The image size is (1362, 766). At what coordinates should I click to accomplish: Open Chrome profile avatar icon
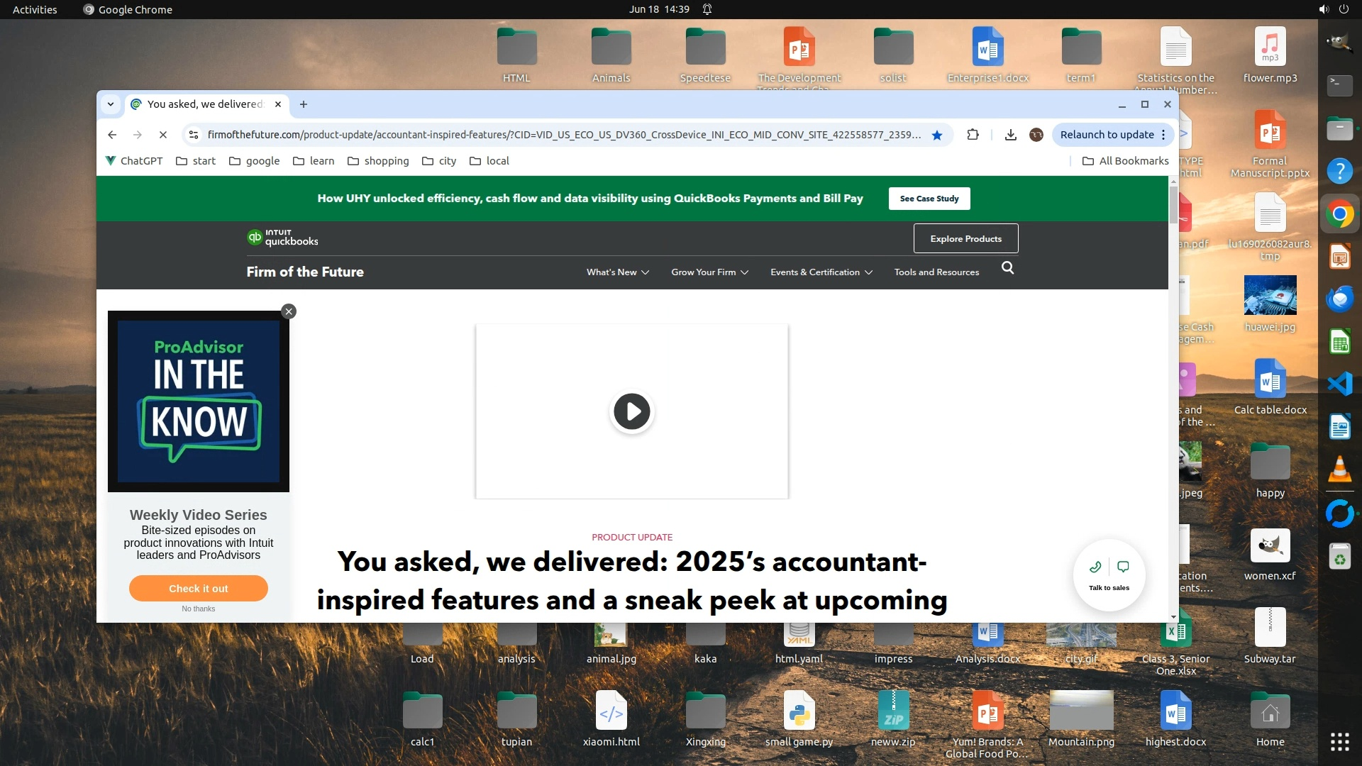(x=1036, y=135)
